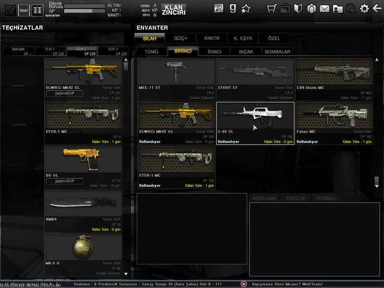The image size is (384, 288).
Task: Open the K. EŞYA tab
Action: 243,38
